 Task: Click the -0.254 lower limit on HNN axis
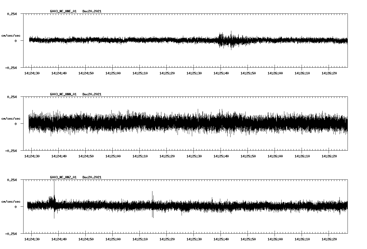pyautogui.click(x=11, y=151)
